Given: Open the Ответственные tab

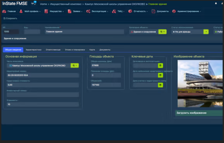Looking at the screenshot, I should pyautogui.click(x=53, y=50).
